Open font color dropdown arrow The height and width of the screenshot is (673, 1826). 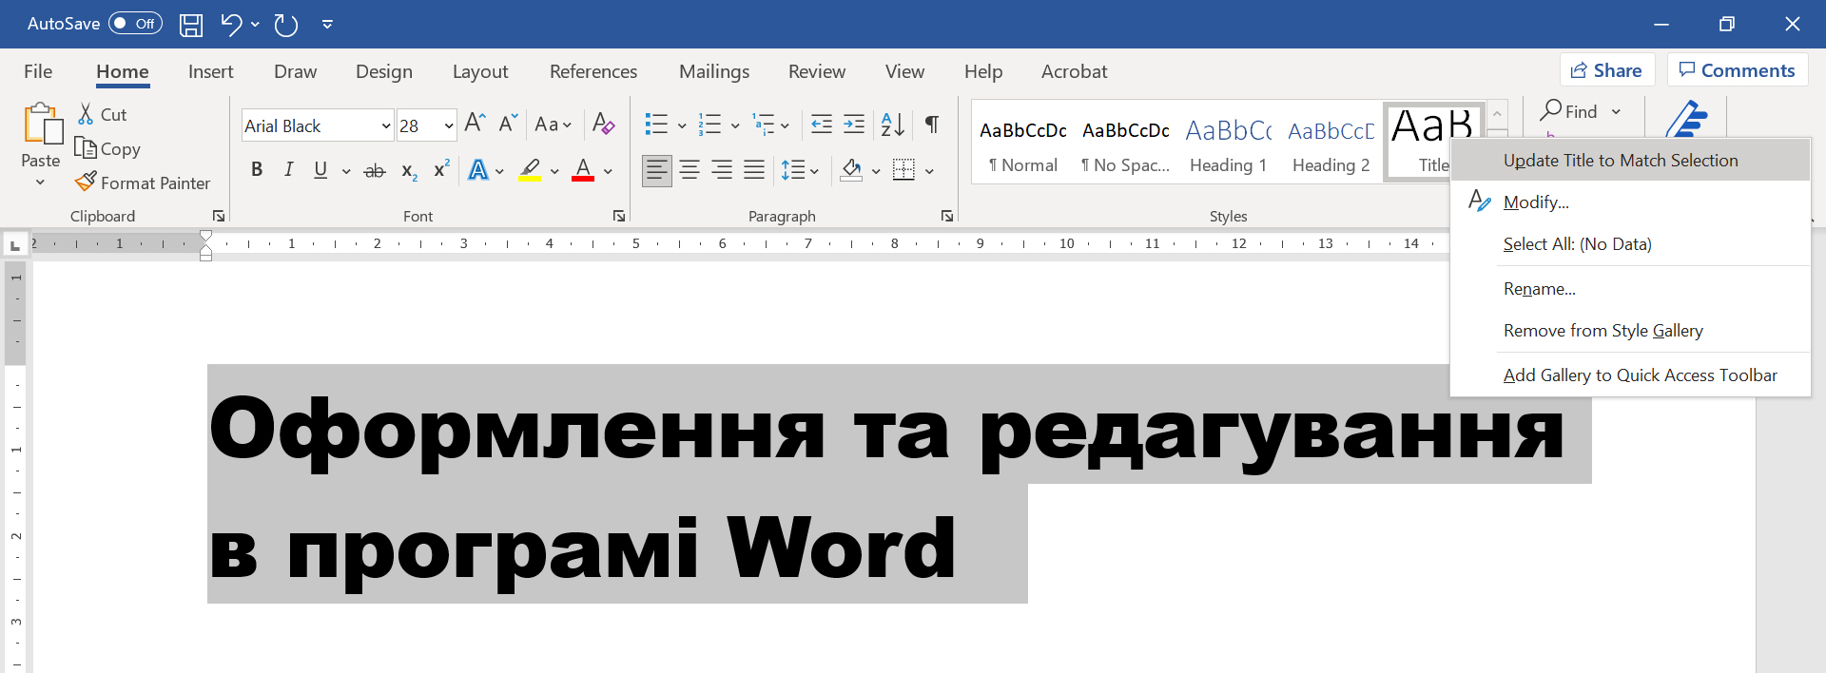pyautogui.click(x=608, y=171)
